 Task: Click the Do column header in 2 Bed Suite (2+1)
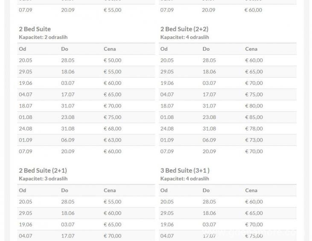click(65, 190)
